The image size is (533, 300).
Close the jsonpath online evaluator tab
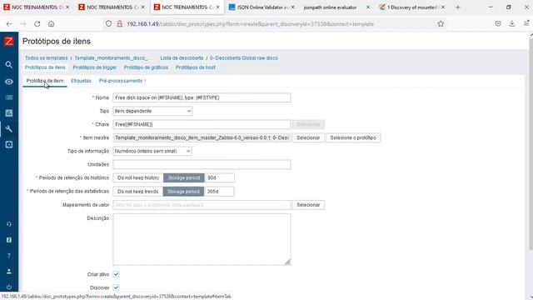(368, 7)
